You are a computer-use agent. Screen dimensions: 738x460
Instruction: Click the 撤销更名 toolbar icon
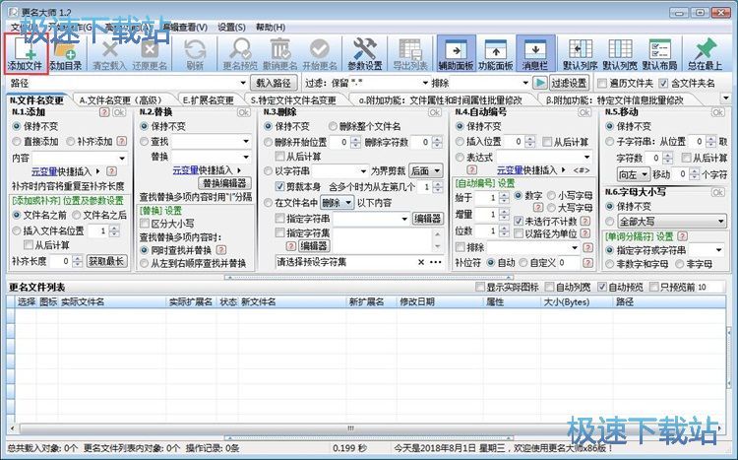(280, 53)
